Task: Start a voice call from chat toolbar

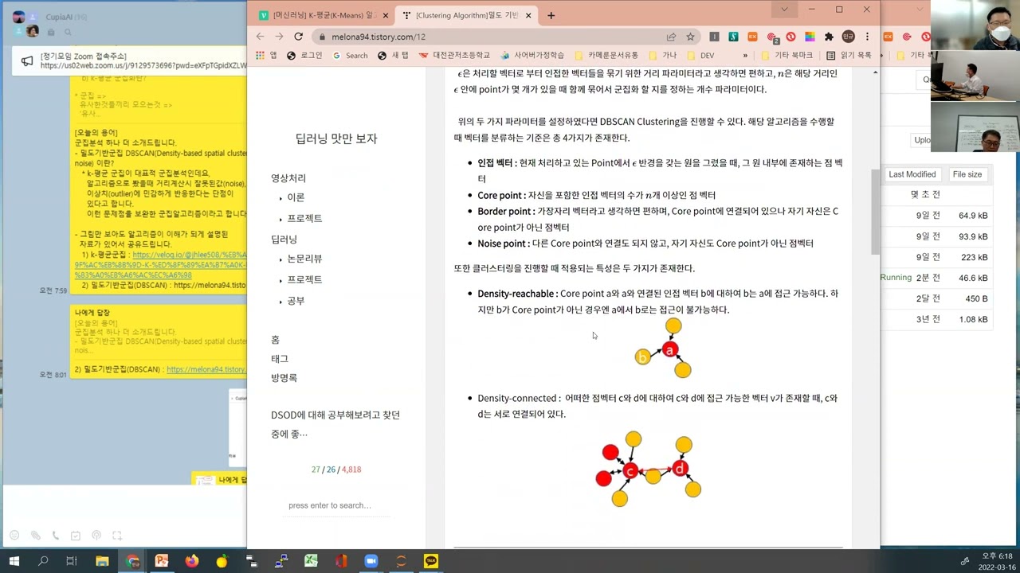Action: pos(56,536)
